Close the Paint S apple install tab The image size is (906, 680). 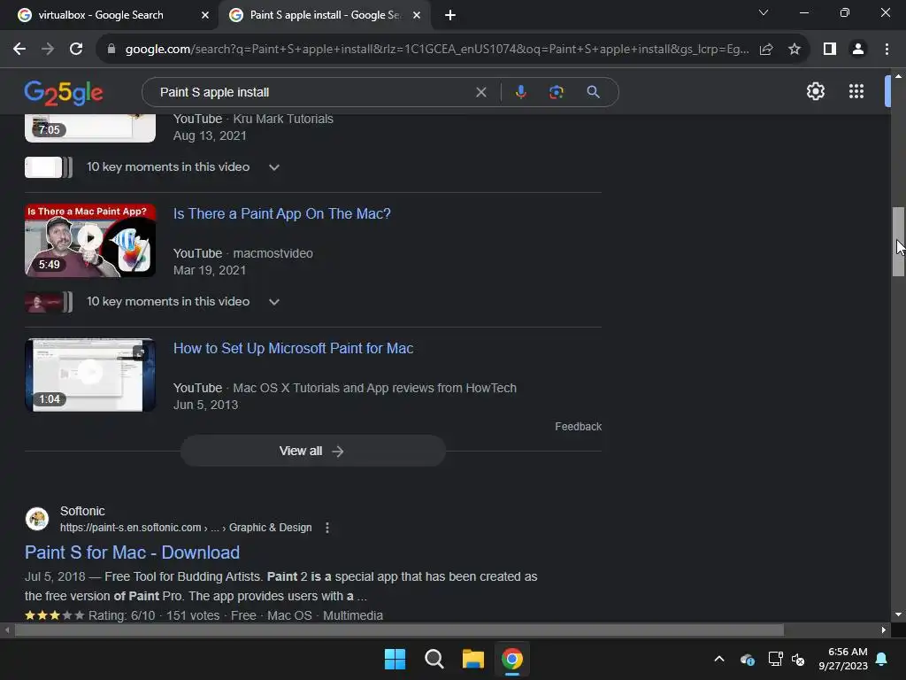[417, 15]
